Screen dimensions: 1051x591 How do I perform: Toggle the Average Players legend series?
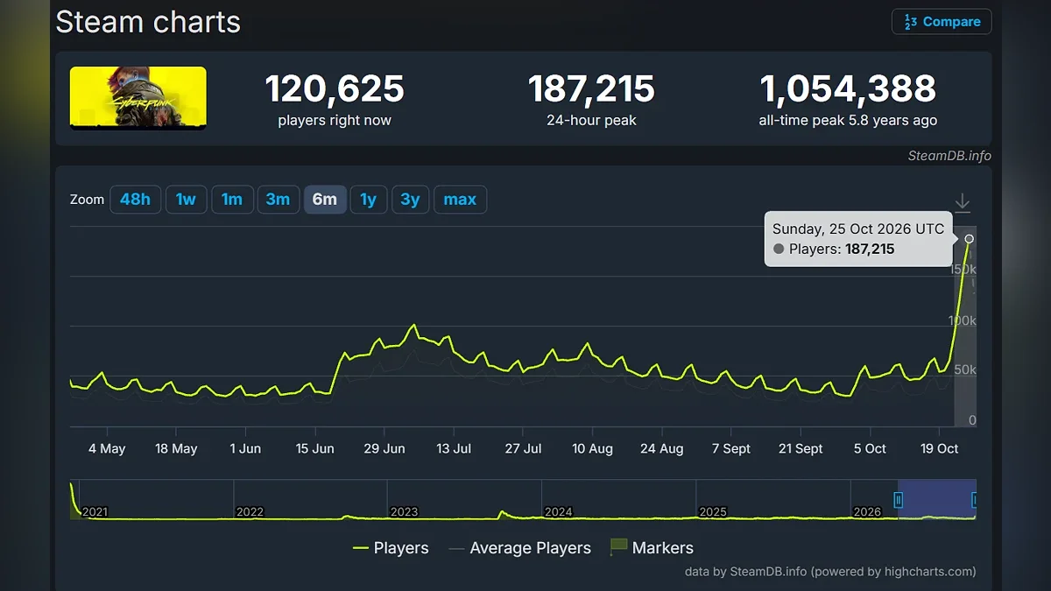click(x=519, y=548)
